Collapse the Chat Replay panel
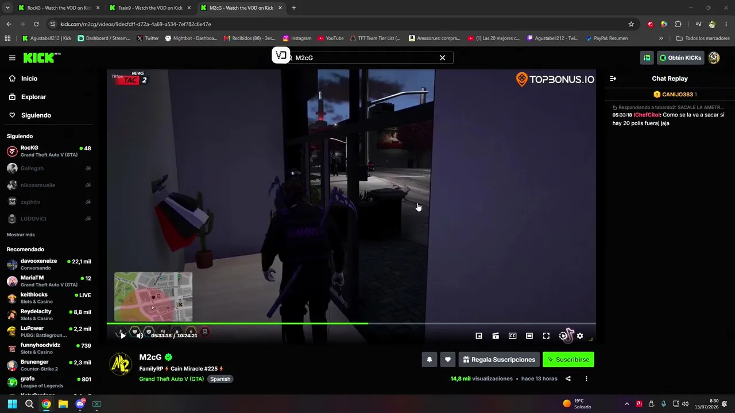The width and height of the screenshot is (735, 413). coord(613,79)
